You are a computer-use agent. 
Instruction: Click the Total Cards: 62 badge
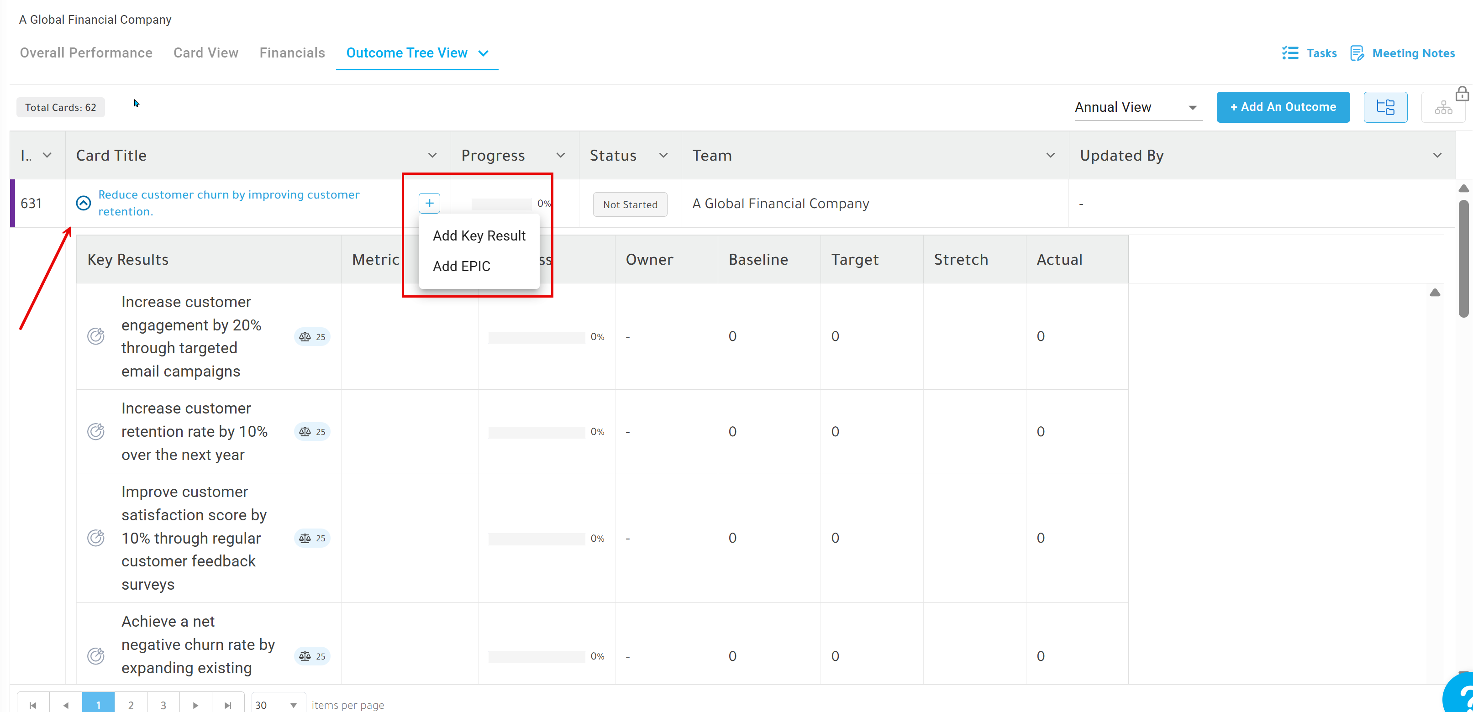61,107
